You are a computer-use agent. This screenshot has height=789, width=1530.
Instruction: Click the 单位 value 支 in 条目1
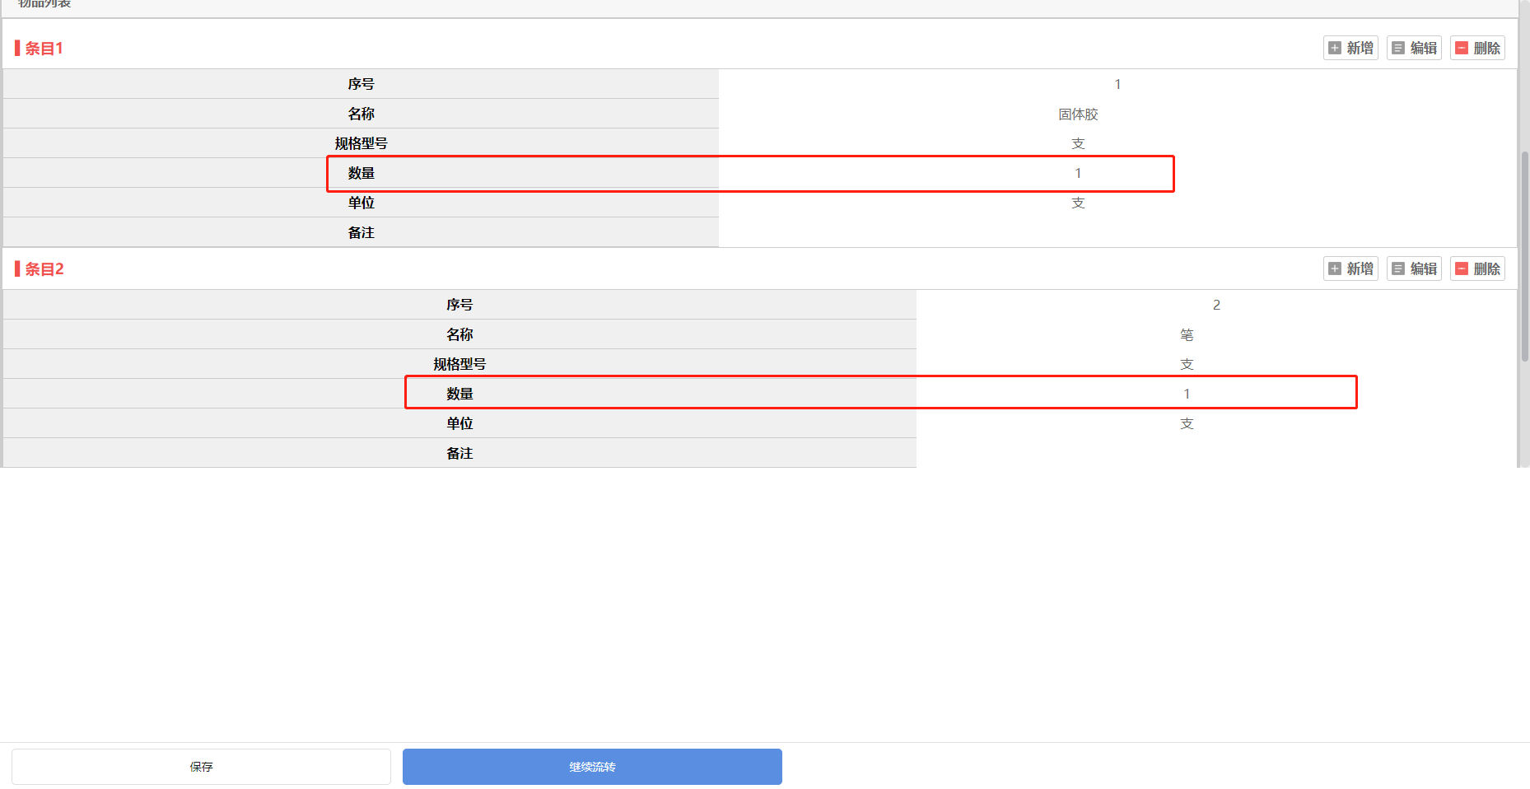tap(1078, 203)
